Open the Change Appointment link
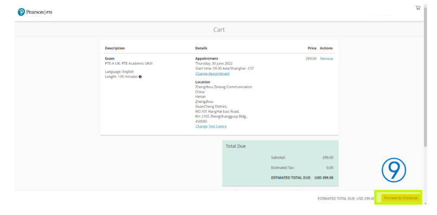 [213, 74]
